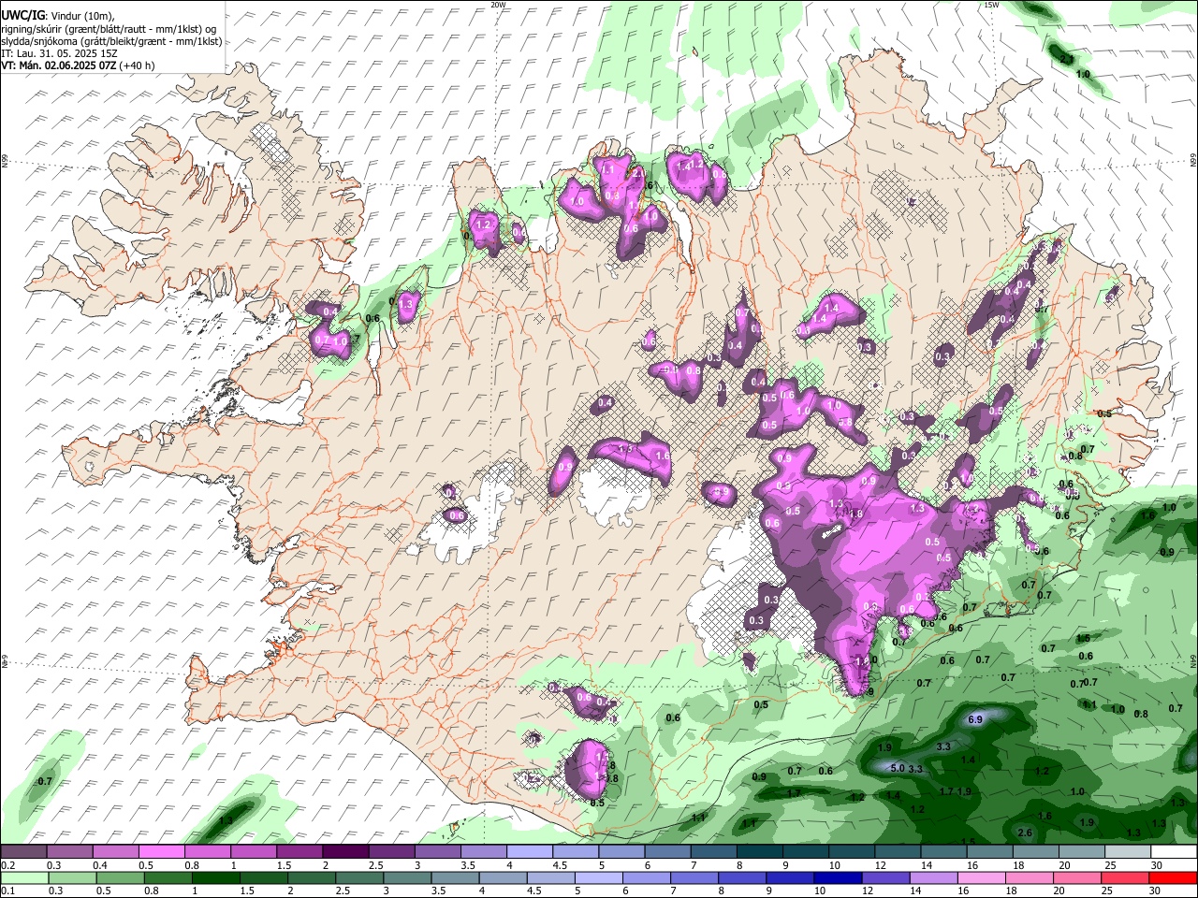
Task: Click the medium green 0.5–0.8 rain legend swatch
Action: pyautogui.click(x=120, y=877)
